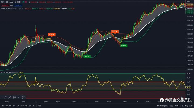194x108 pixels.
Task: Select the brush pen drawing tool
Action: [x=19, y=97]
